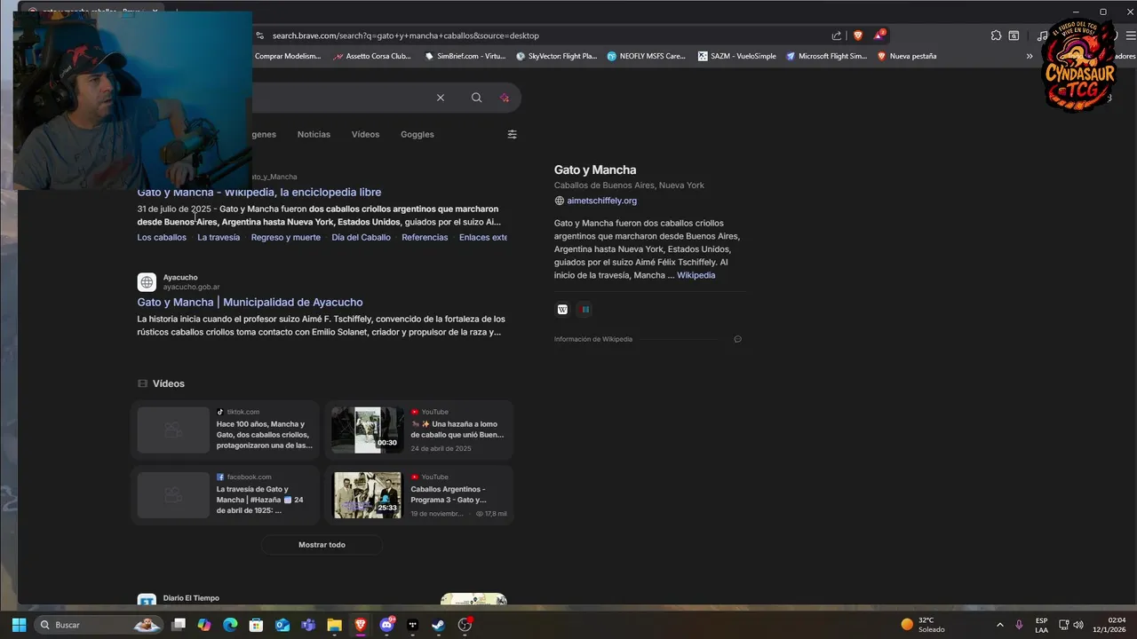1137x639 pixels.
Task: Open Task View in taskbar
Action: (179, 625)
